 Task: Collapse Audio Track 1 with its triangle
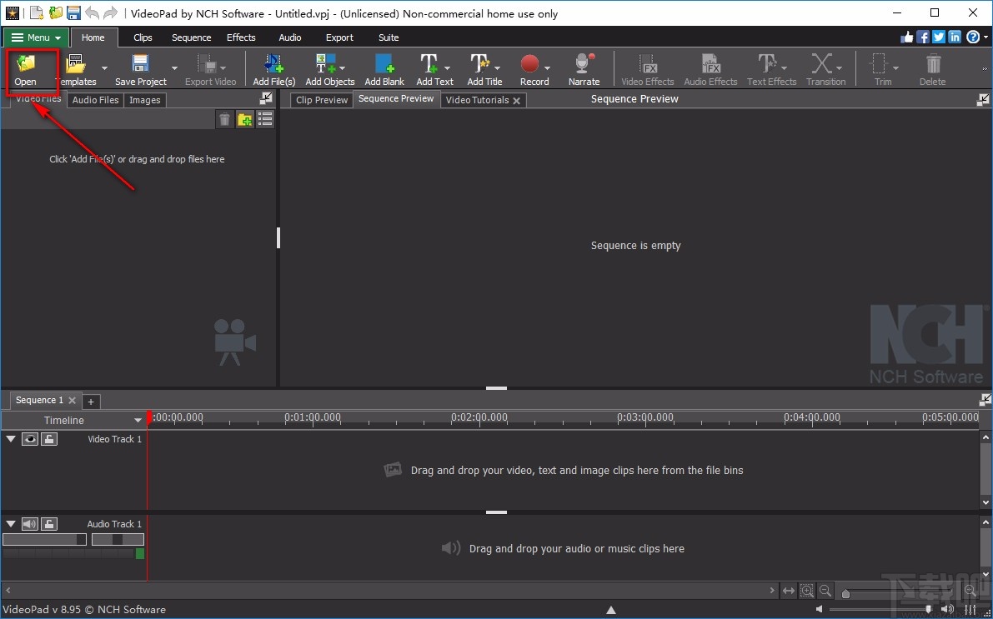coord(10,524)
